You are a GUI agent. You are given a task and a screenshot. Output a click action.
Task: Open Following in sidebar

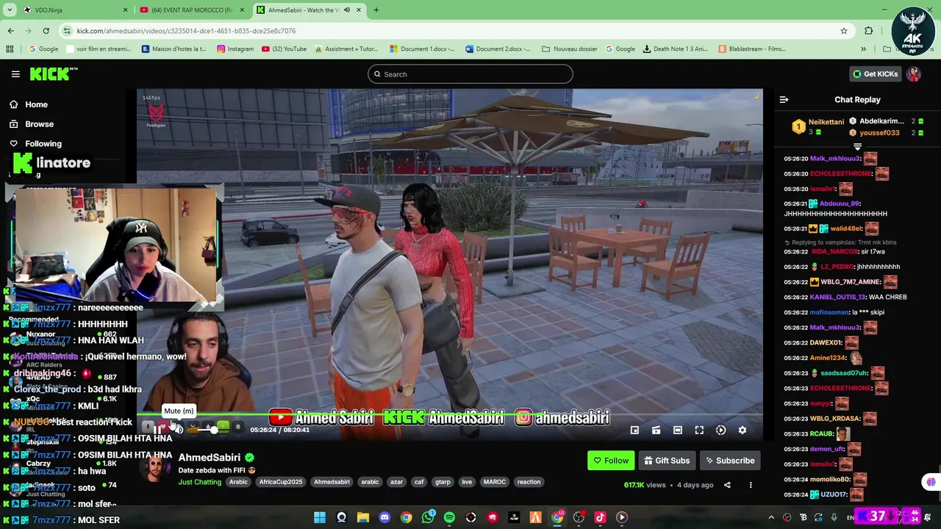tap(43, 144)
